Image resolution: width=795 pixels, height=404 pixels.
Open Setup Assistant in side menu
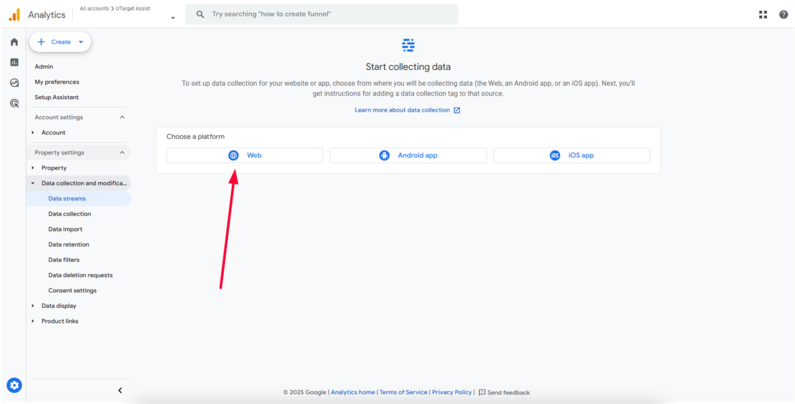coord(57,97)
